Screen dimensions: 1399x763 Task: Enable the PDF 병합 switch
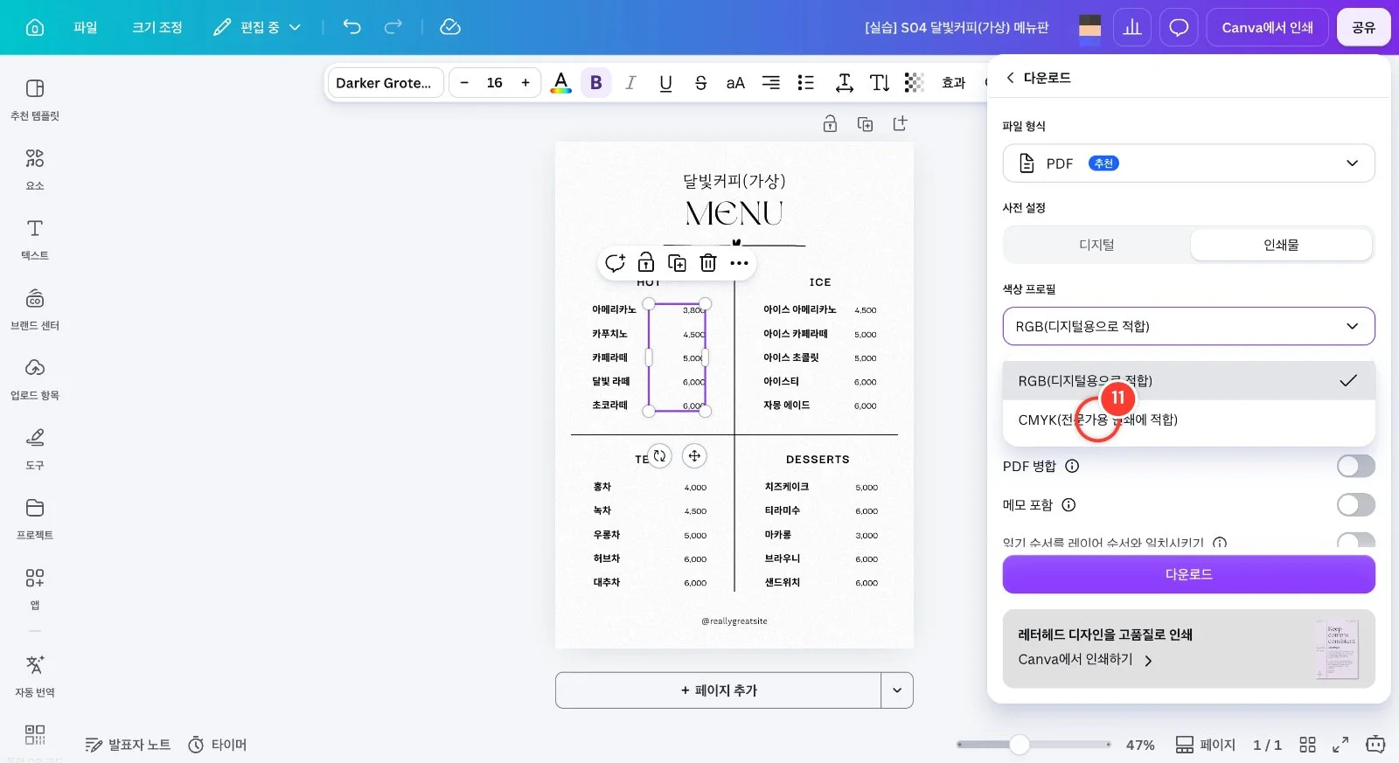[1355, 466]
